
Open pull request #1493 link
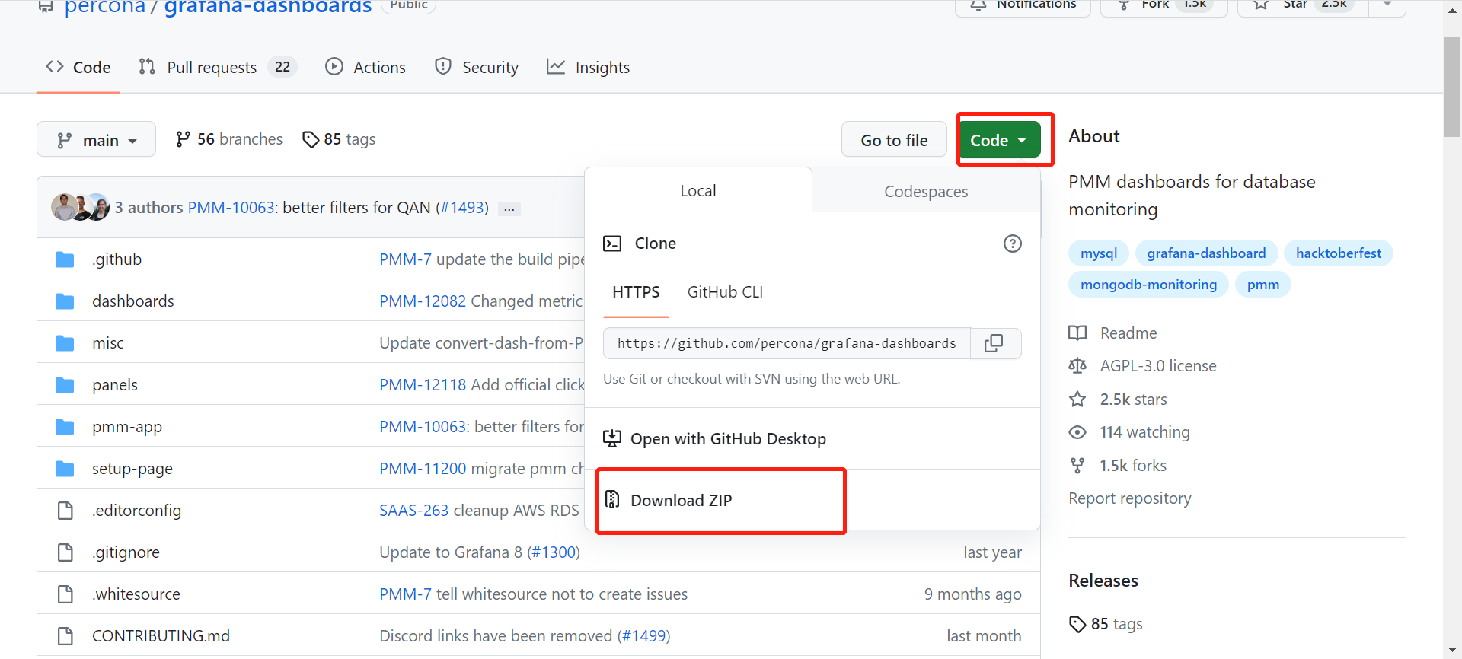tap(462, 208)
